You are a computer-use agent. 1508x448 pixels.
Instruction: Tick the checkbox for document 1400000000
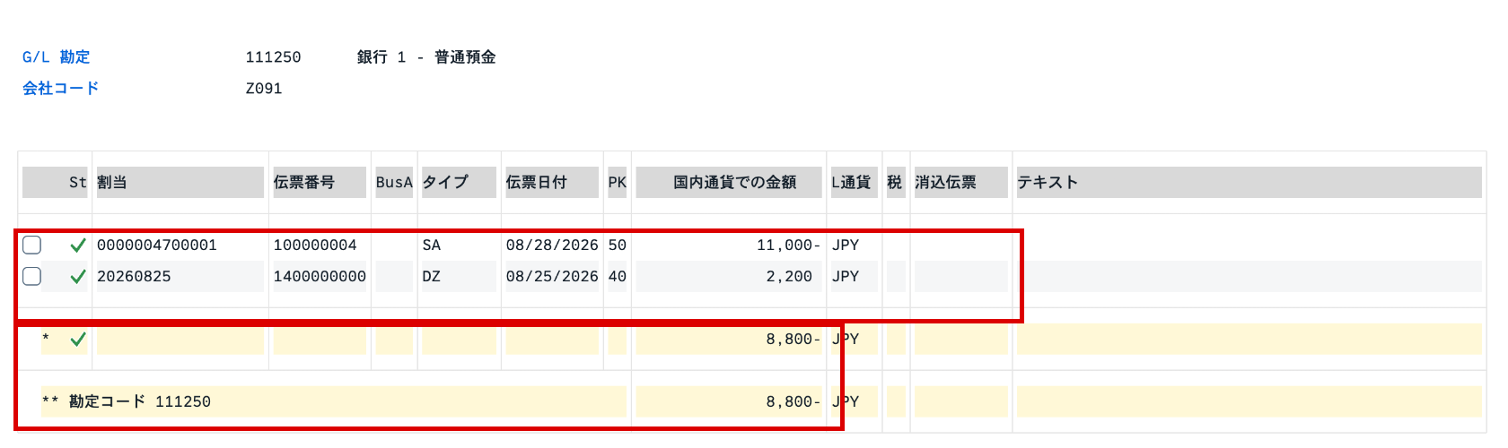tap(31, 276)
